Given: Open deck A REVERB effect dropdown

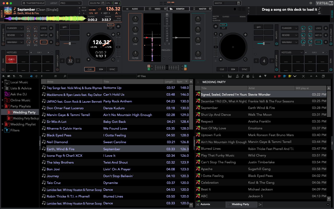Looking at the screenshot, I should coord(15,35).
